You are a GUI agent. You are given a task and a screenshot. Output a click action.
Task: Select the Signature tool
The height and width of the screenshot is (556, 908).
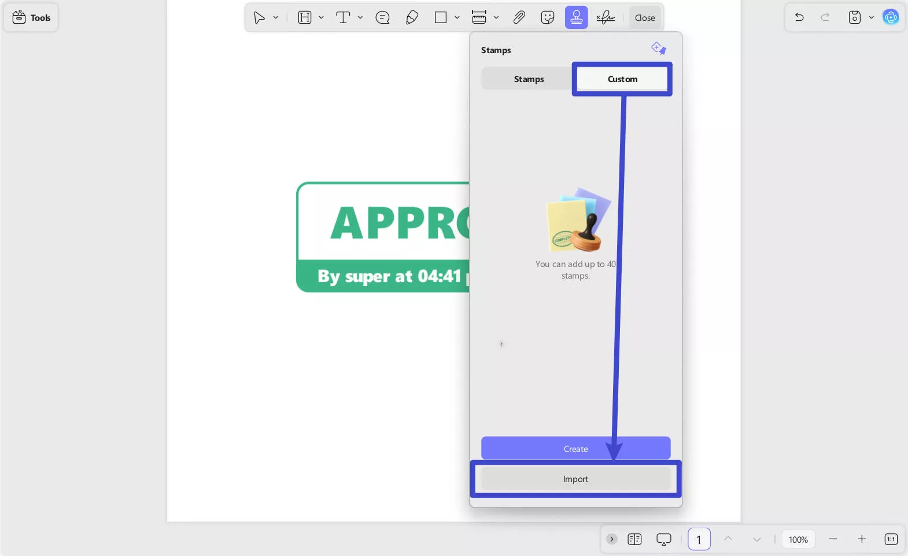[x=606, y=17]
